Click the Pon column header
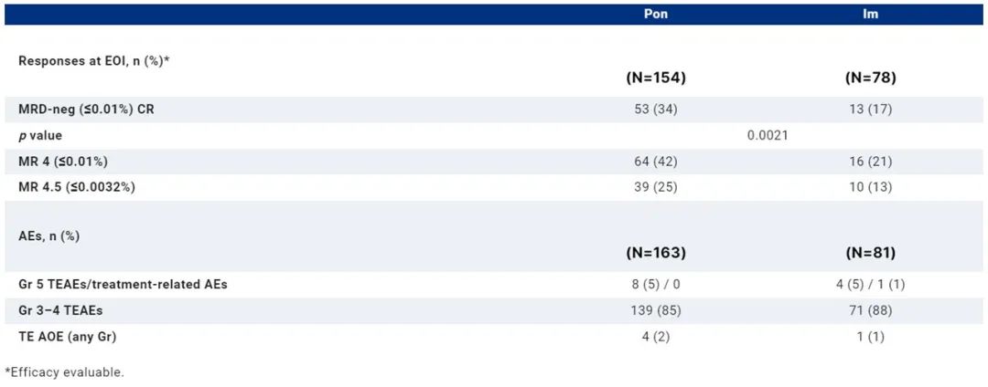 [655, 15]
